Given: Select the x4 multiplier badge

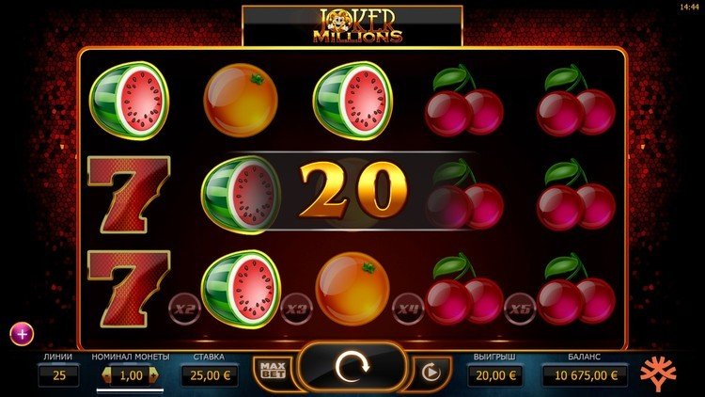Looking at the screenshot, I should 408,309.
